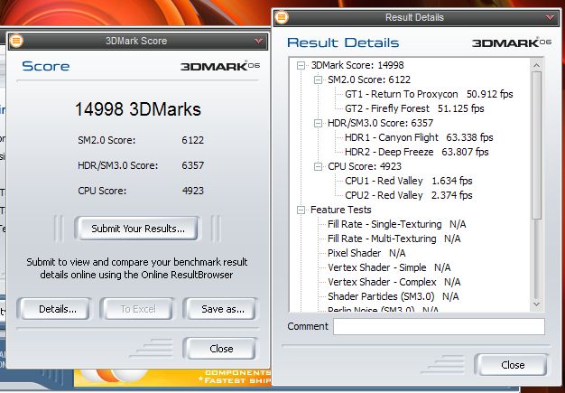Click the orange icon in Result Details title bar
The width and height of the screenshot is (565, 393).
tap(282, 16)
